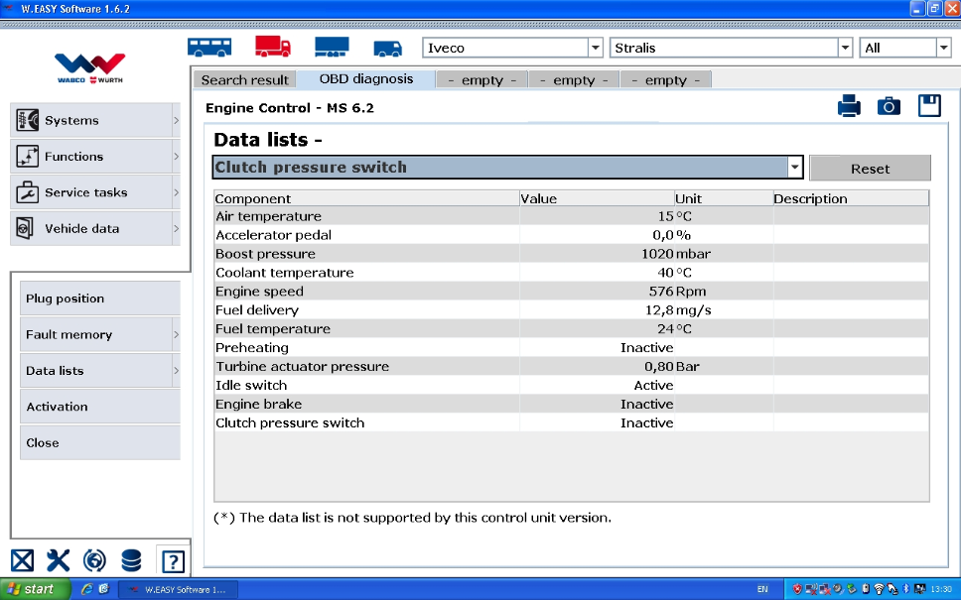
Task: Click the camera screenshot icon
Action: [889, 106]
